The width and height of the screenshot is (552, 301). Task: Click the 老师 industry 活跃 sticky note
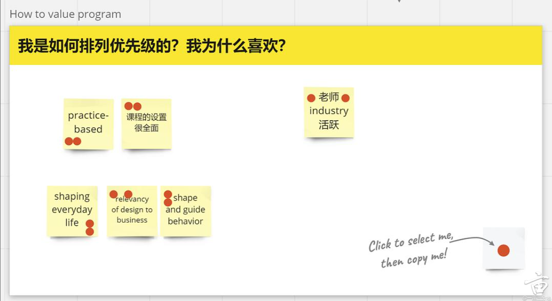click(329, 115)
